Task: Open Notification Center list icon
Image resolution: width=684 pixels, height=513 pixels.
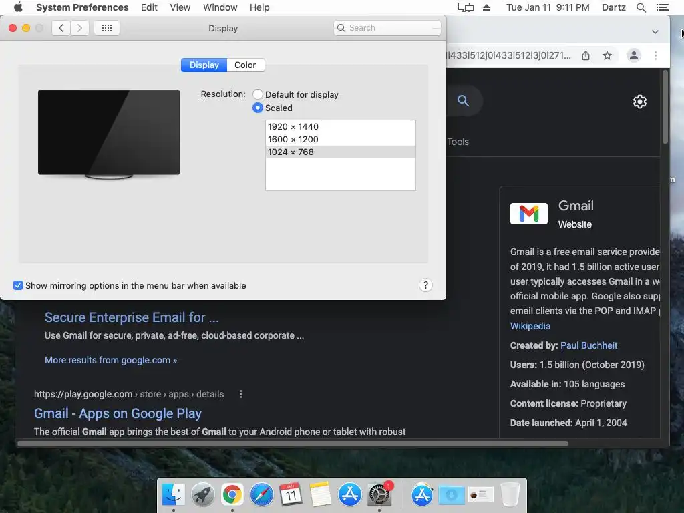Action: point(662,7)
